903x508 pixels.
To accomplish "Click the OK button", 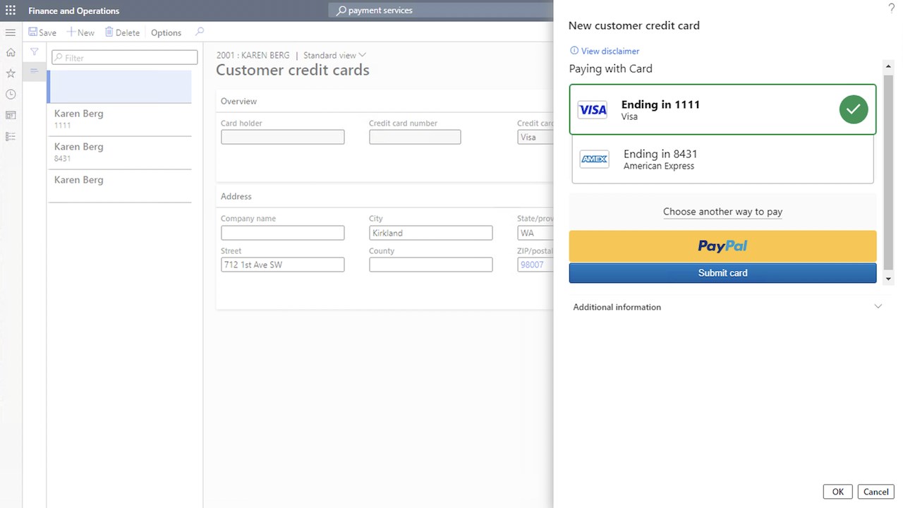I will point(837,492).
